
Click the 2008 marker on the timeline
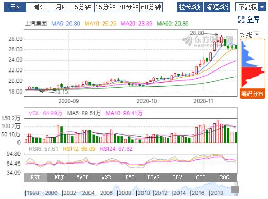[124, 193]
